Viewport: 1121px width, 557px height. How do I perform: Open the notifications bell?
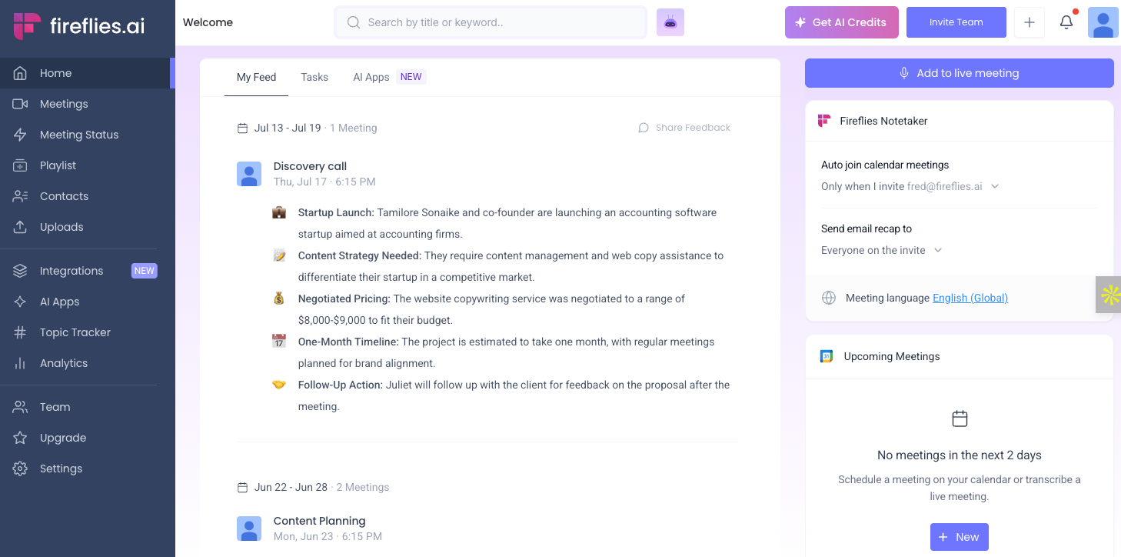pos(1066,22)
